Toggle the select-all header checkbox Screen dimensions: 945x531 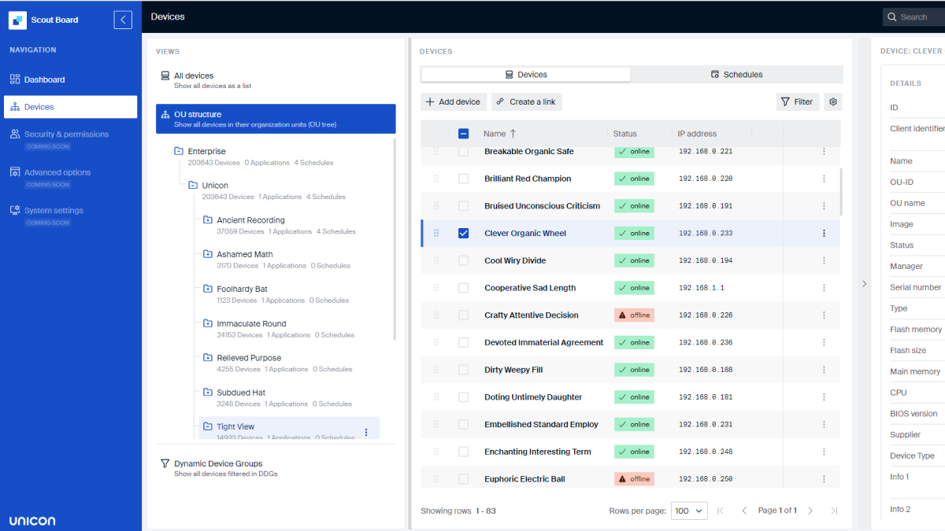(463, 134)
